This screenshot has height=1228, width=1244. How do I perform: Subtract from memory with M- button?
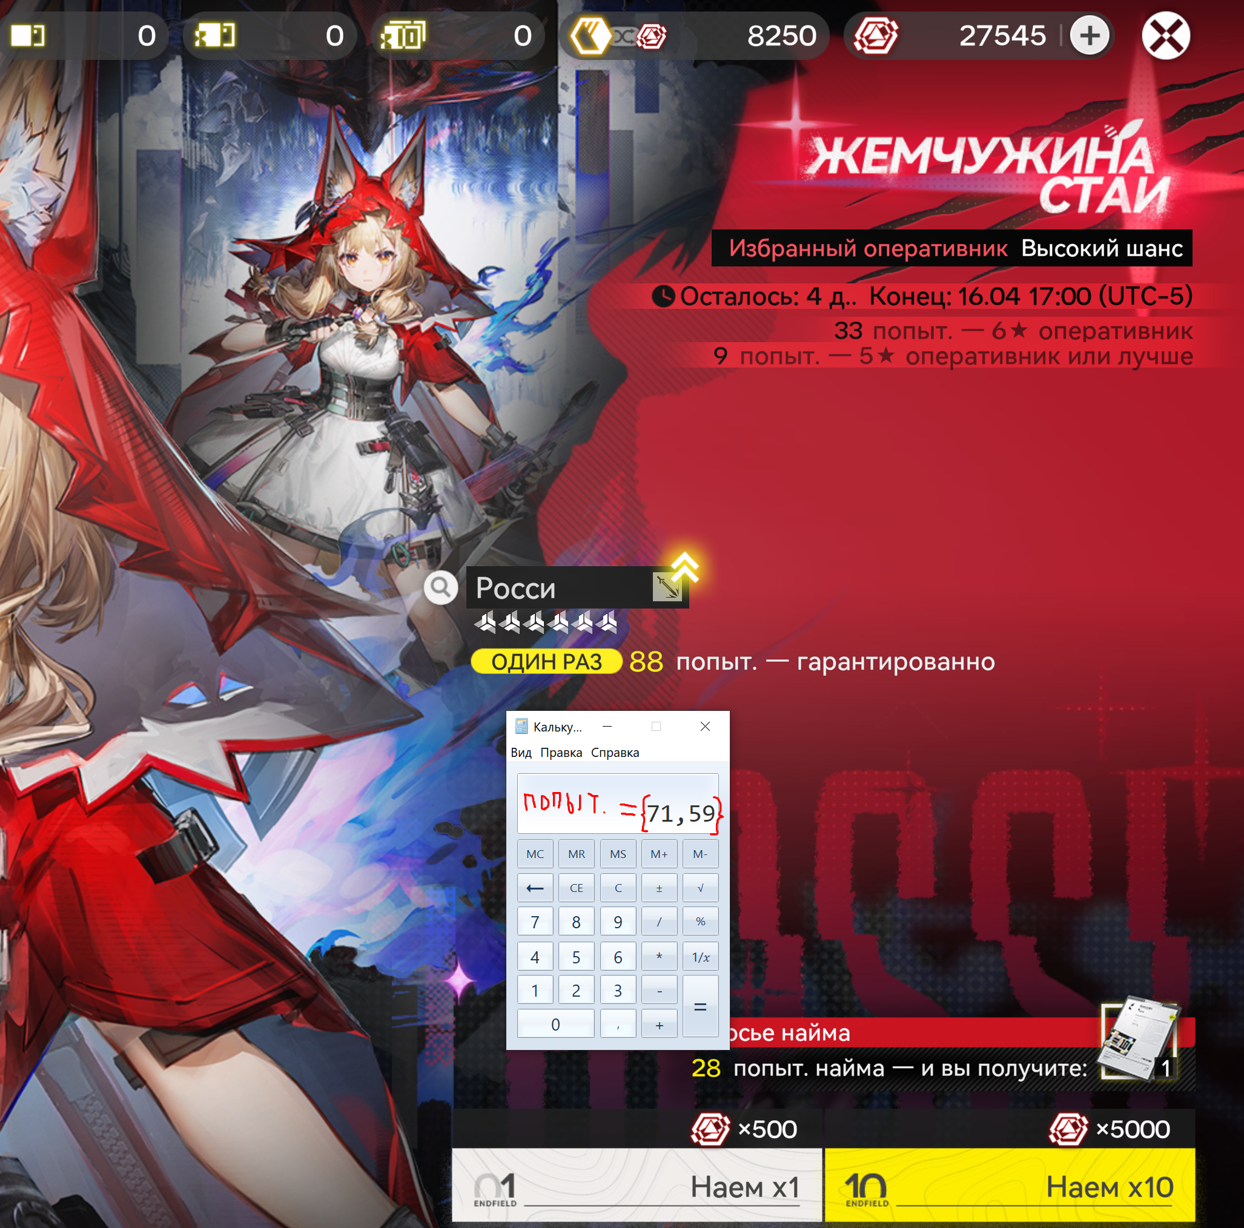point(701,854)
